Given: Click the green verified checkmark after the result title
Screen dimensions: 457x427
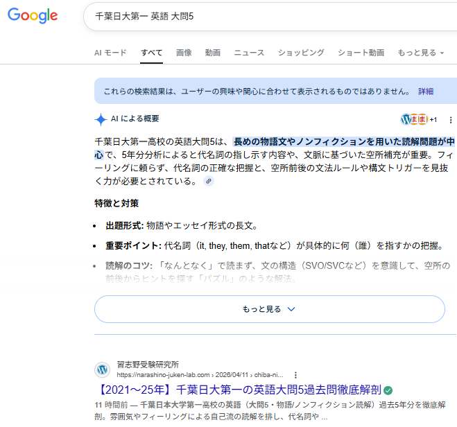Looking at the screenshot, I should (x=388, y=390).
